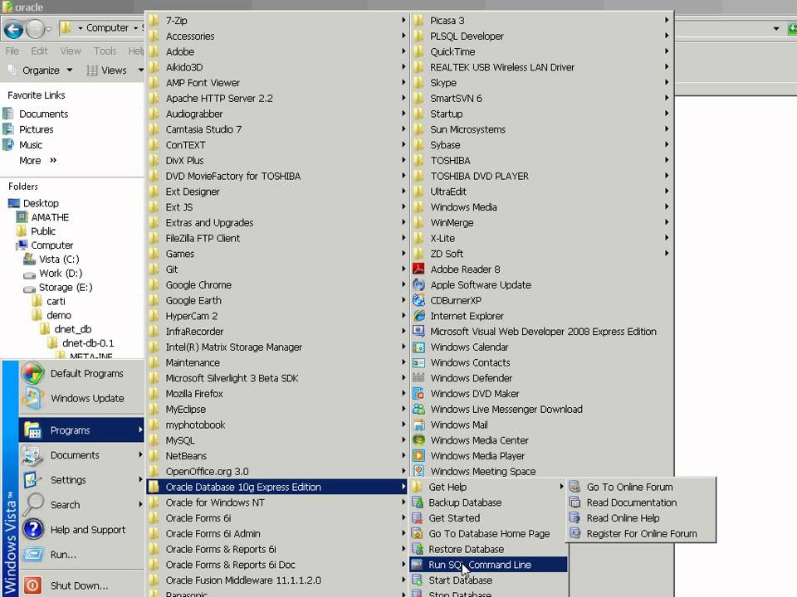This screenshot has width=797, height=597.
Task: Click the Restore Database icon
Action: tap(417, 549)
